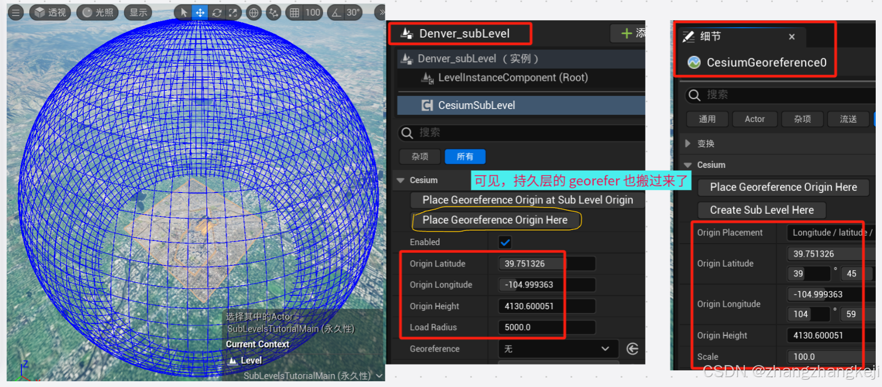Close the 细节 details tab

[792, 37]
